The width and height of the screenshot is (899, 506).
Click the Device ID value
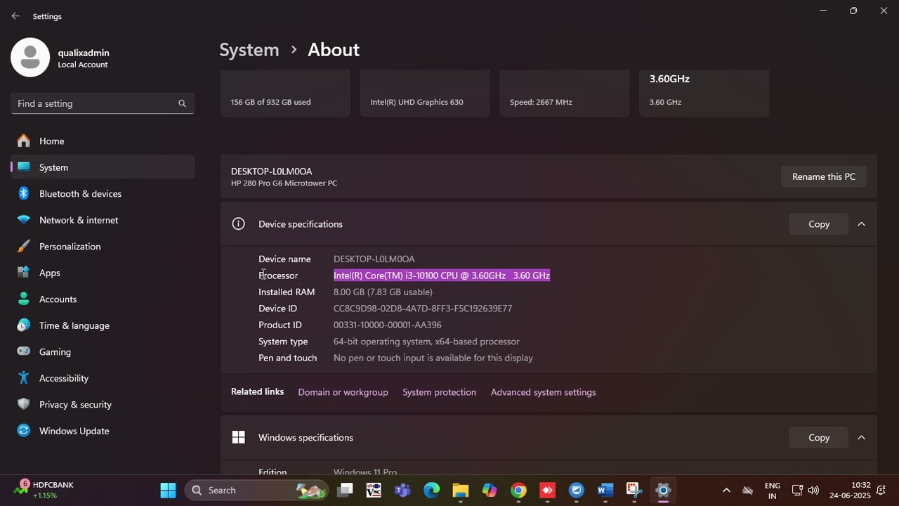(423, 309)
